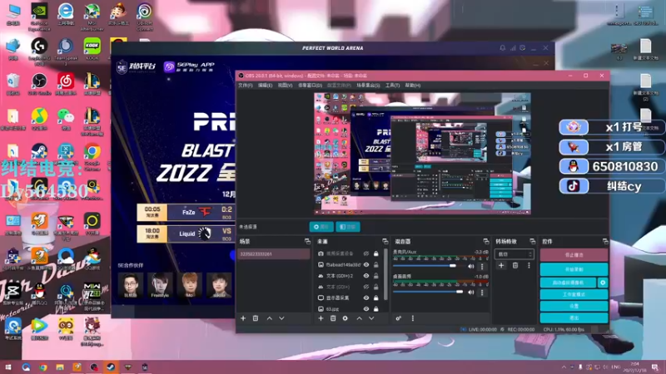
Task: Open 视图(V) menu in OBS
Action: (x=285, y=86)
